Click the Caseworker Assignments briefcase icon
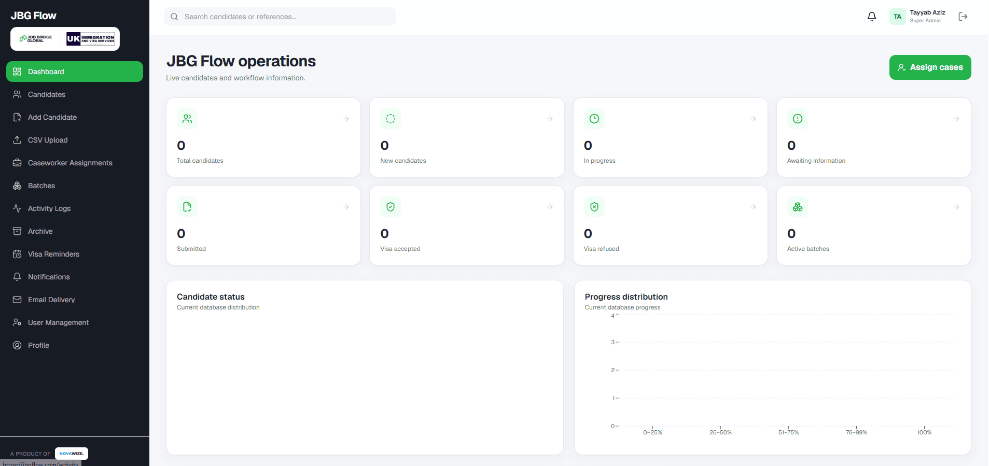989x466 pixels. click(x=17, y=163)
